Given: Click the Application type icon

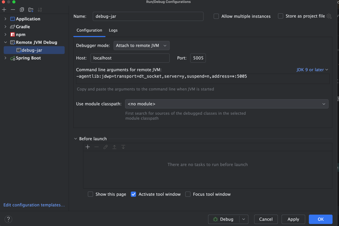Looking at the screenshot, I should click(x=13, y=19).
